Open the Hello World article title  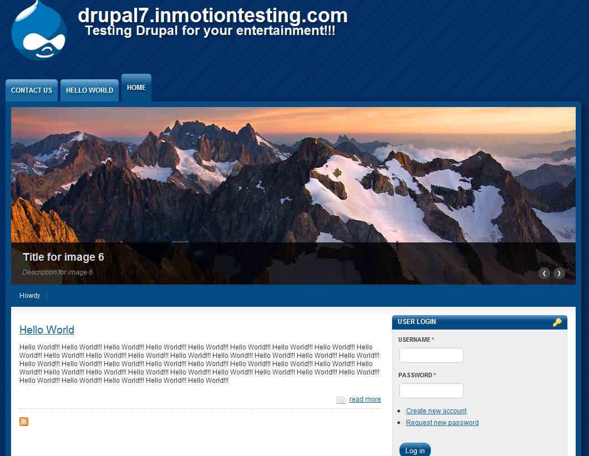click(47, 330)
